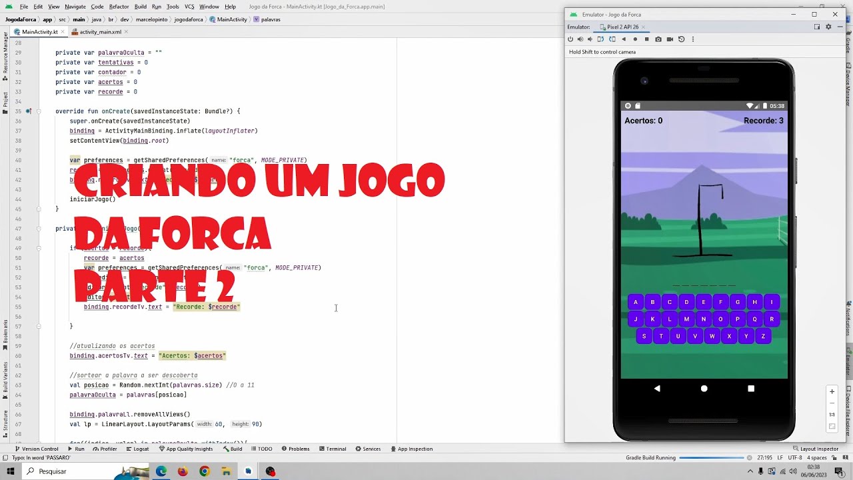This screenshot has height=480, width=853.
Task: Zoom out the emulator with minus button
Action: coord(832,403)
